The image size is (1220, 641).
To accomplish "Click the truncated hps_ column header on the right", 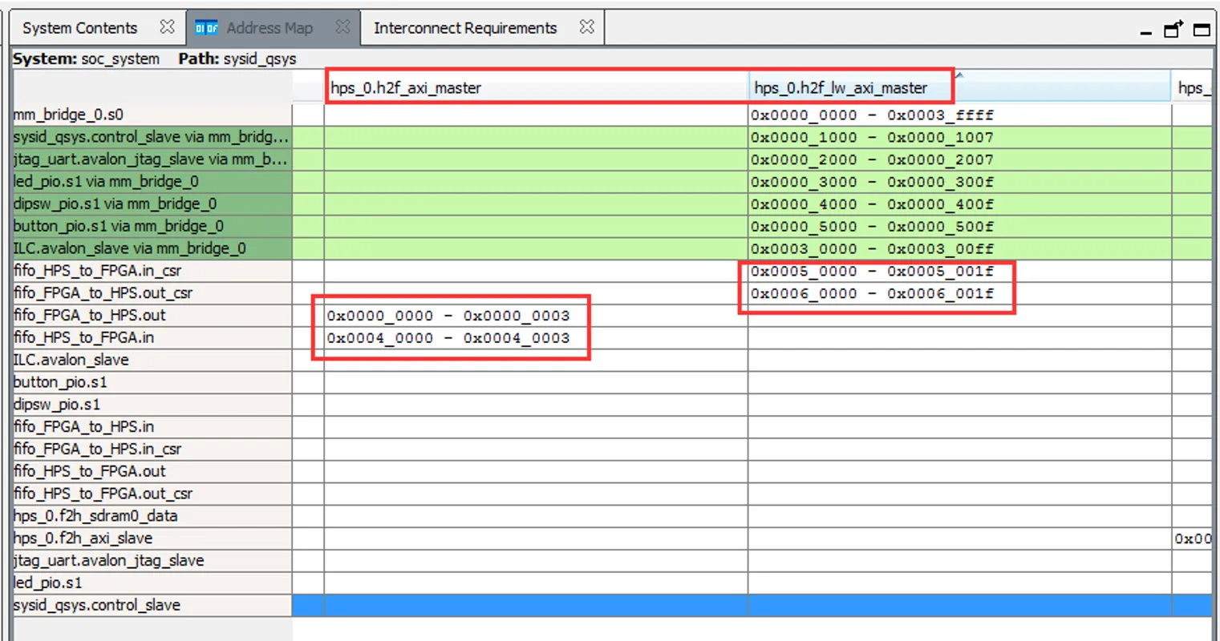I will [1194, 87].
